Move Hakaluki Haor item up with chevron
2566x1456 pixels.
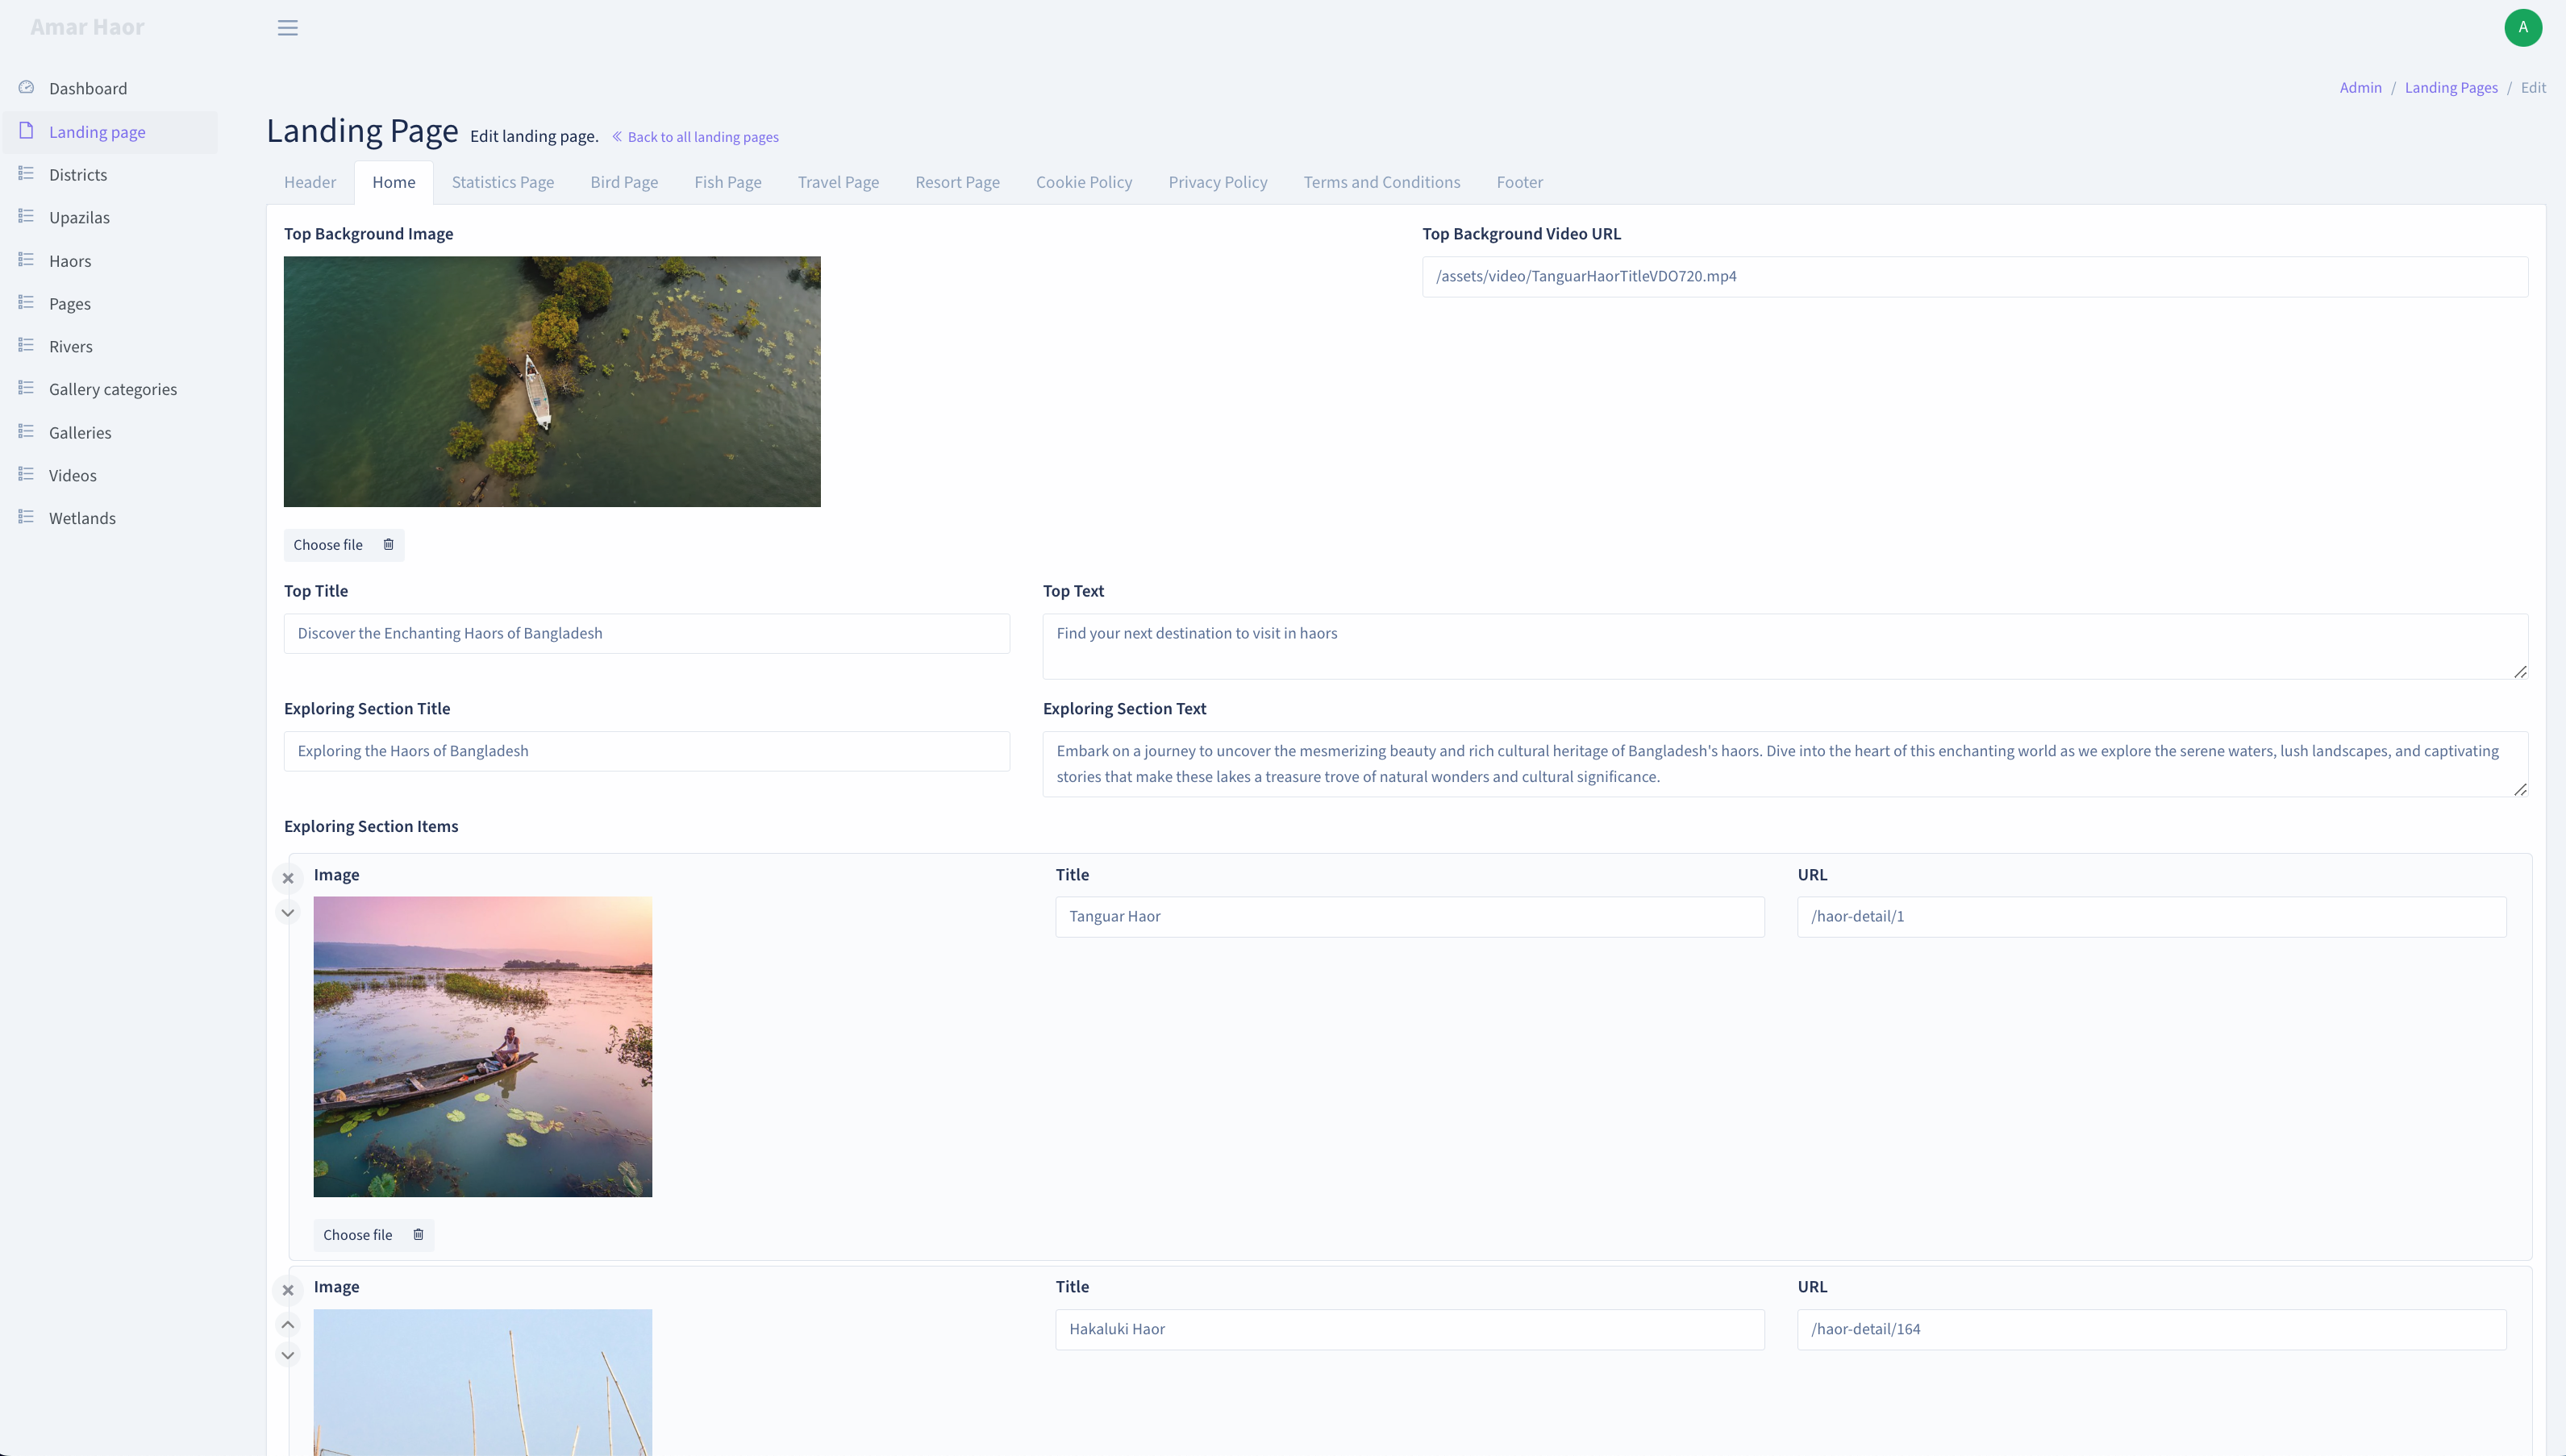pyautogui.click(x=288, y=1324)
